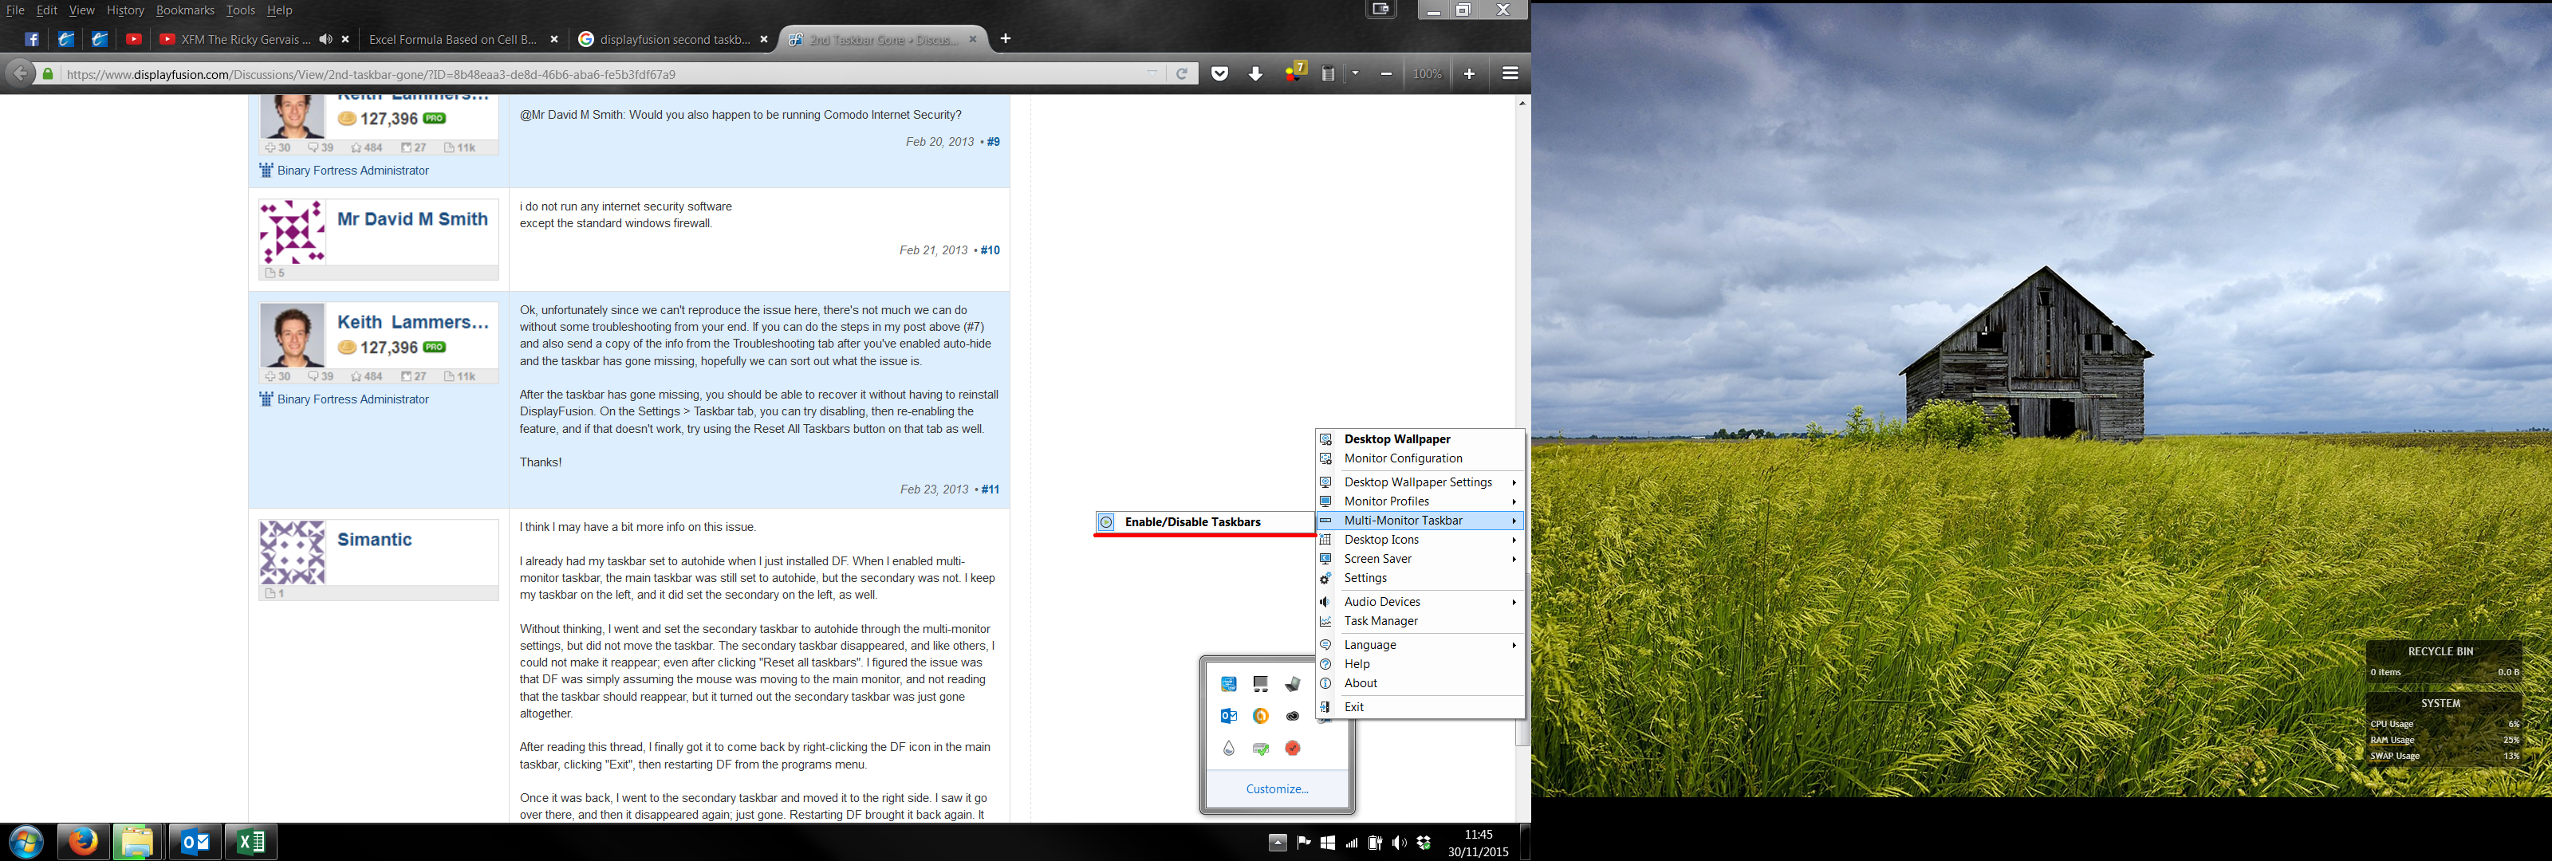Click the reload page button
The image size is (2552, 861).
[1182, 73]
